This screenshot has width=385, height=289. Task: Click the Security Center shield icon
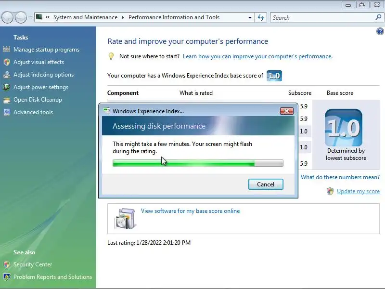click(7, 264)
